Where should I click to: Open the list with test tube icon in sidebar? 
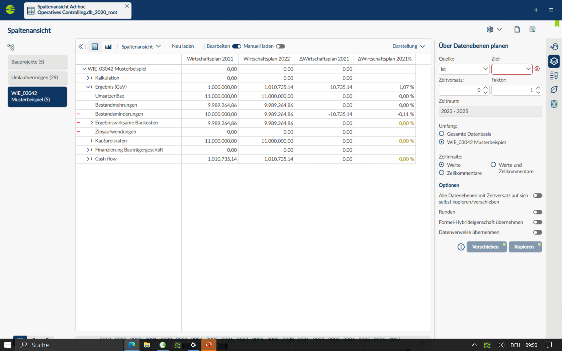pyautogui.click(x=554, y=75)
